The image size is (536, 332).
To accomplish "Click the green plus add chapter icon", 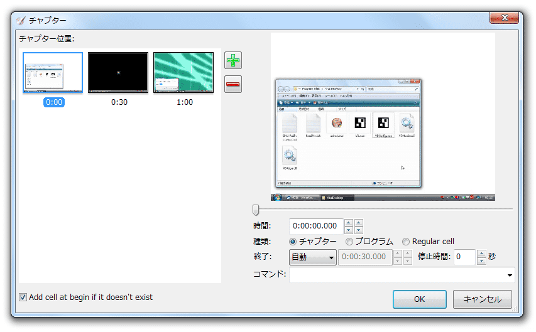I will (x=233, y=61).
